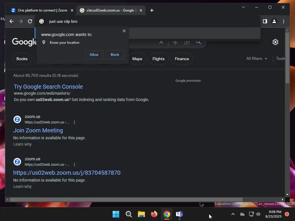Show hidden system tray icons
The image size is (295, 221).
(x=233, y=214)
